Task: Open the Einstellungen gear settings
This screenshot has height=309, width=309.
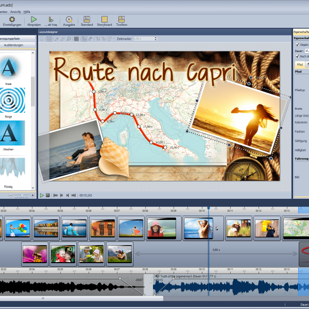Action: point(12,21)
